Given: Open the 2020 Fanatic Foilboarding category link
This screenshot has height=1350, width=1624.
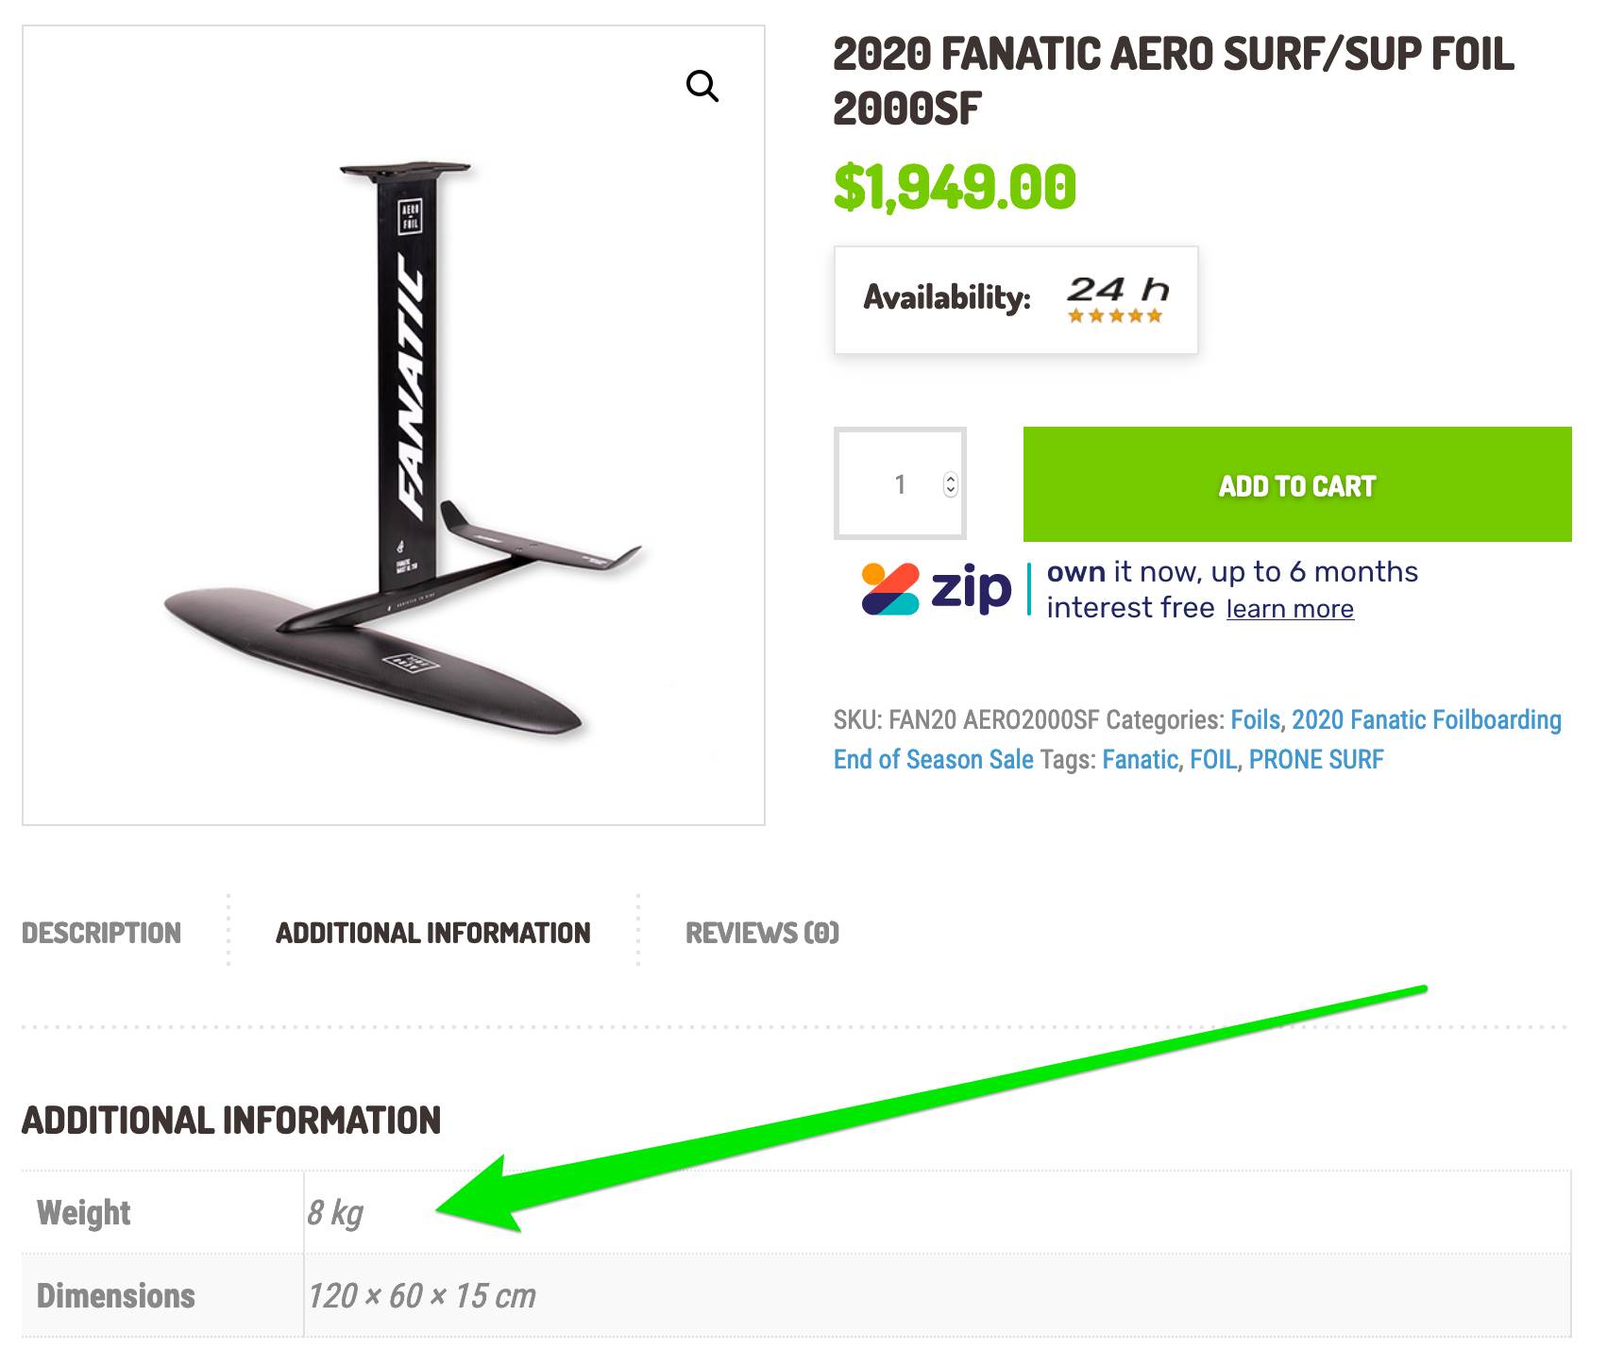Looking at the screenshot, I should (1426, 720).
